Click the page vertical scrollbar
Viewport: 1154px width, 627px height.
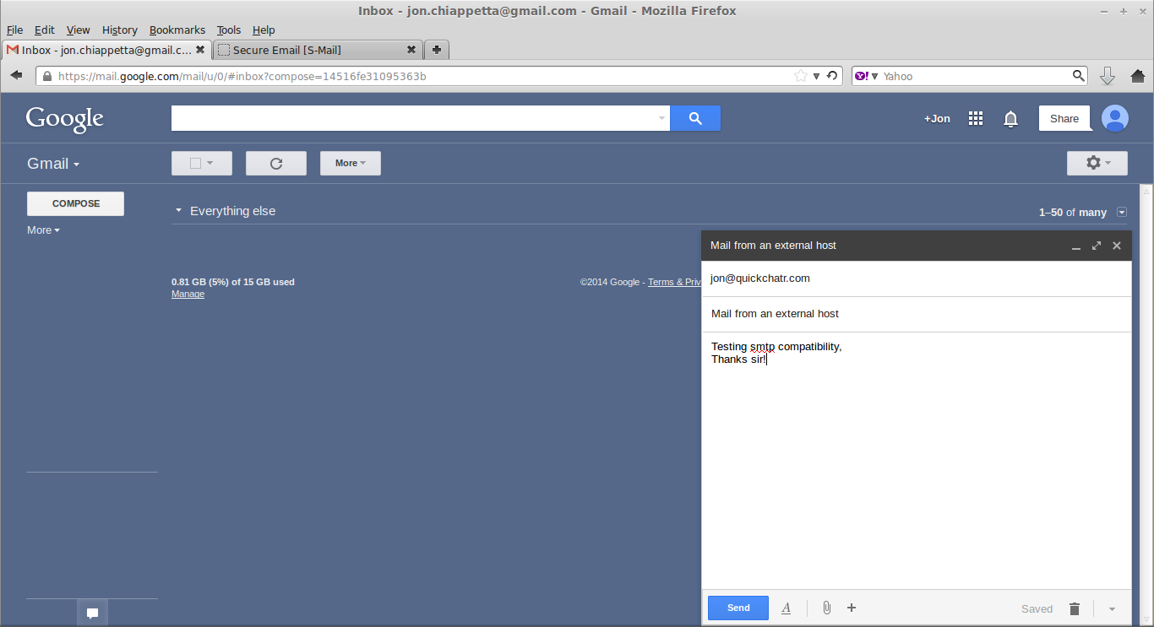click(1146, 403)
